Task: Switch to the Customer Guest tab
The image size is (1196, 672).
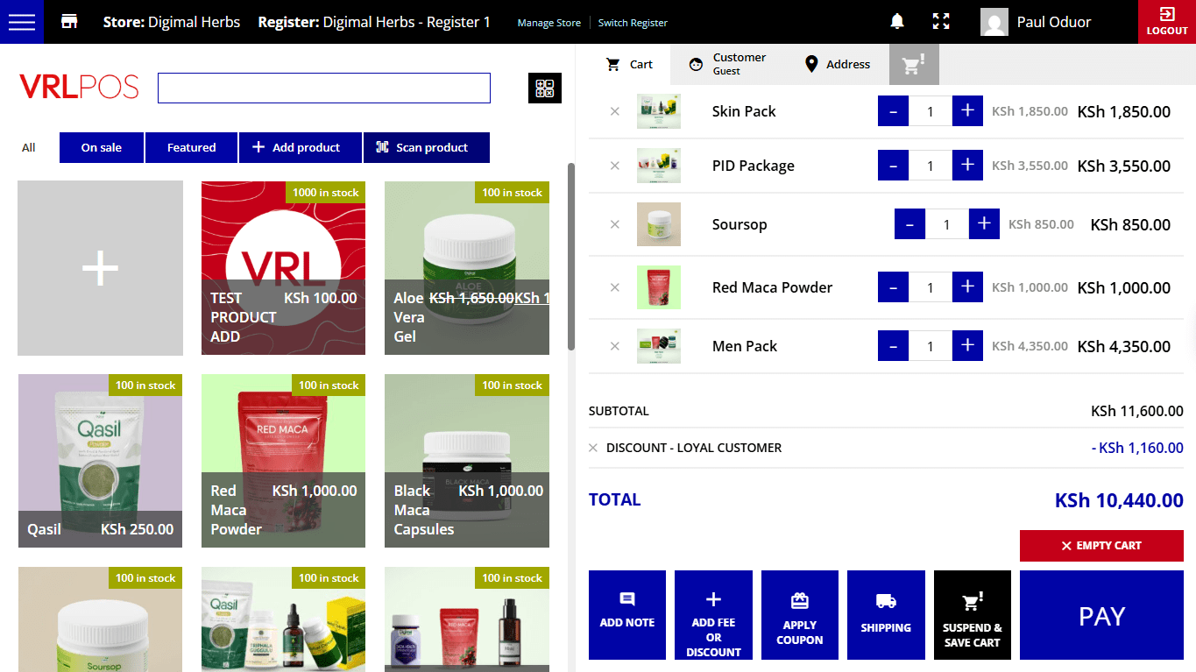Action: pos(727,64)
